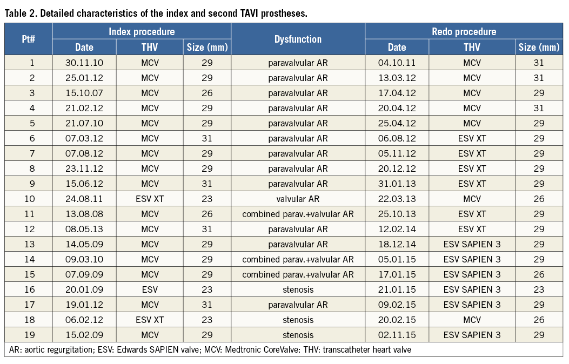The height and width of the screenshot is (364, 569).
Task: Select the index date cell 07.03.12
Action: 84,138
